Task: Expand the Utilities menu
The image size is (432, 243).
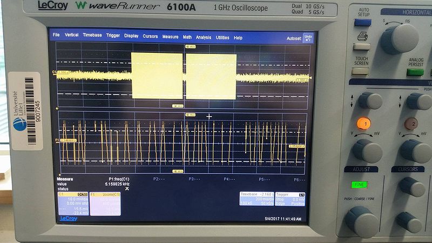Action: (x=222, y=38)
